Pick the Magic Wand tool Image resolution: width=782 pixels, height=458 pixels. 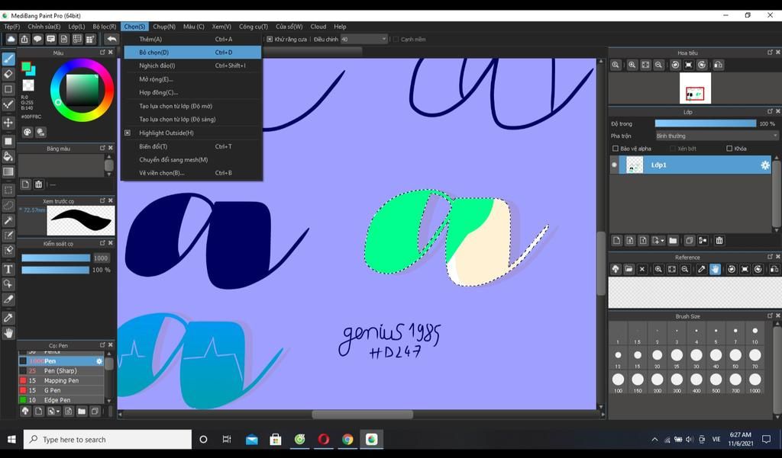pyautogui.click(x=8, y=220)
